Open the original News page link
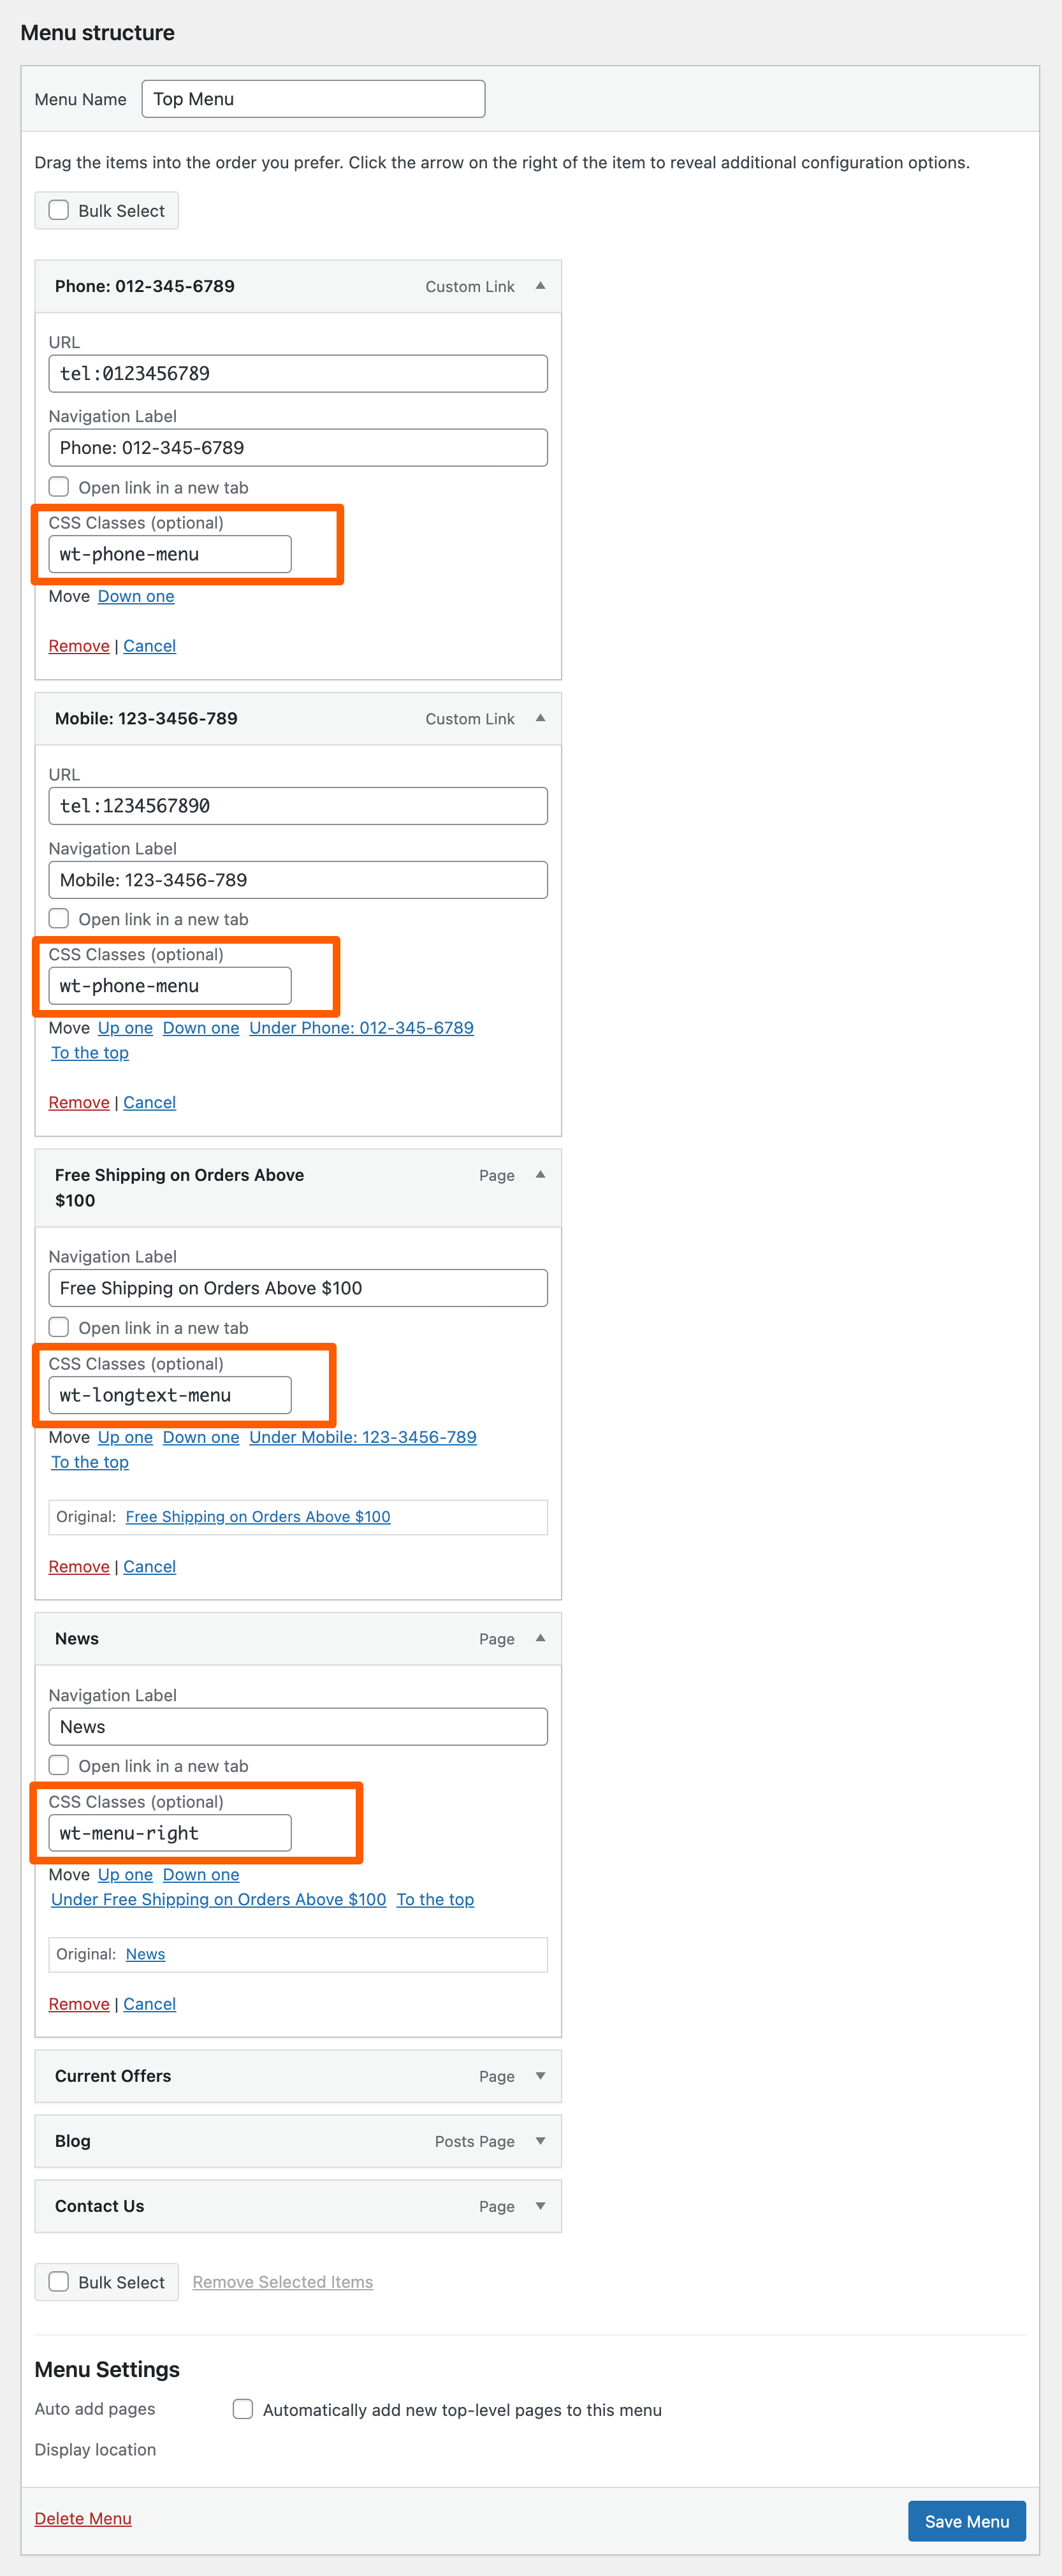Viewport: 1062px width, 2576px height. (x=145, y=1954)
